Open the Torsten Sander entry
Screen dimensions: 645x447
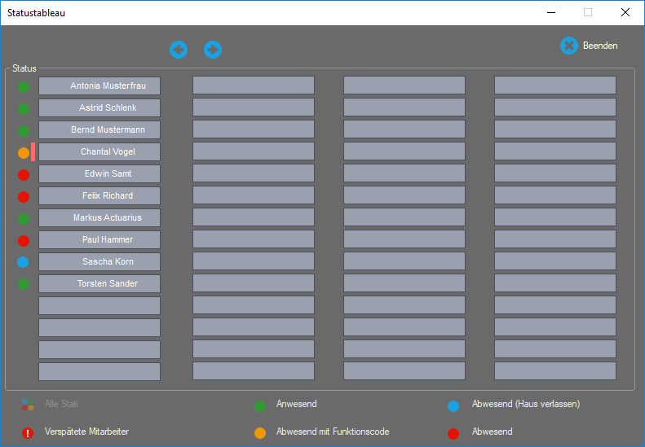point(99,283)
